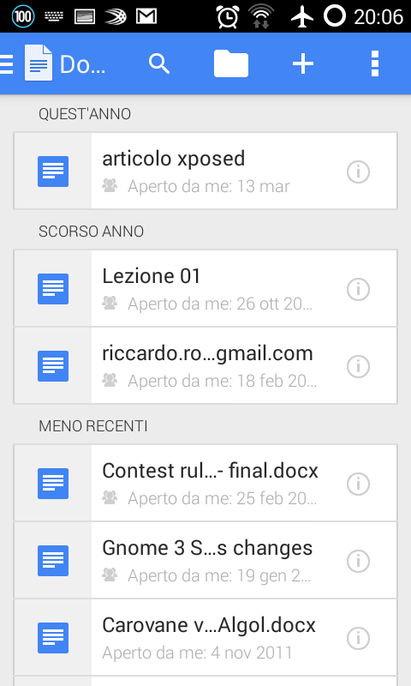The height and width of the screenshot is (686, 411).
Task: Tap the search magnifier icon
Action: (x=159, y=63)
